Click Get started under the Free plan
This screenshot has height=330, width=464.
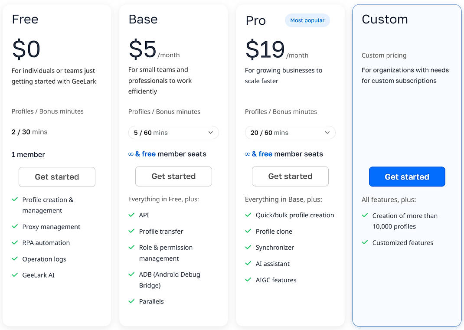57,176
